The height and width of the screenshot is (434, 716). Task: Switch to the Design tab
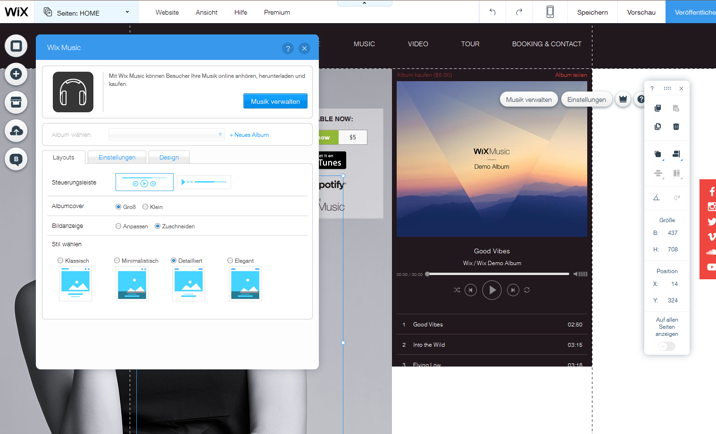(169, 157)
